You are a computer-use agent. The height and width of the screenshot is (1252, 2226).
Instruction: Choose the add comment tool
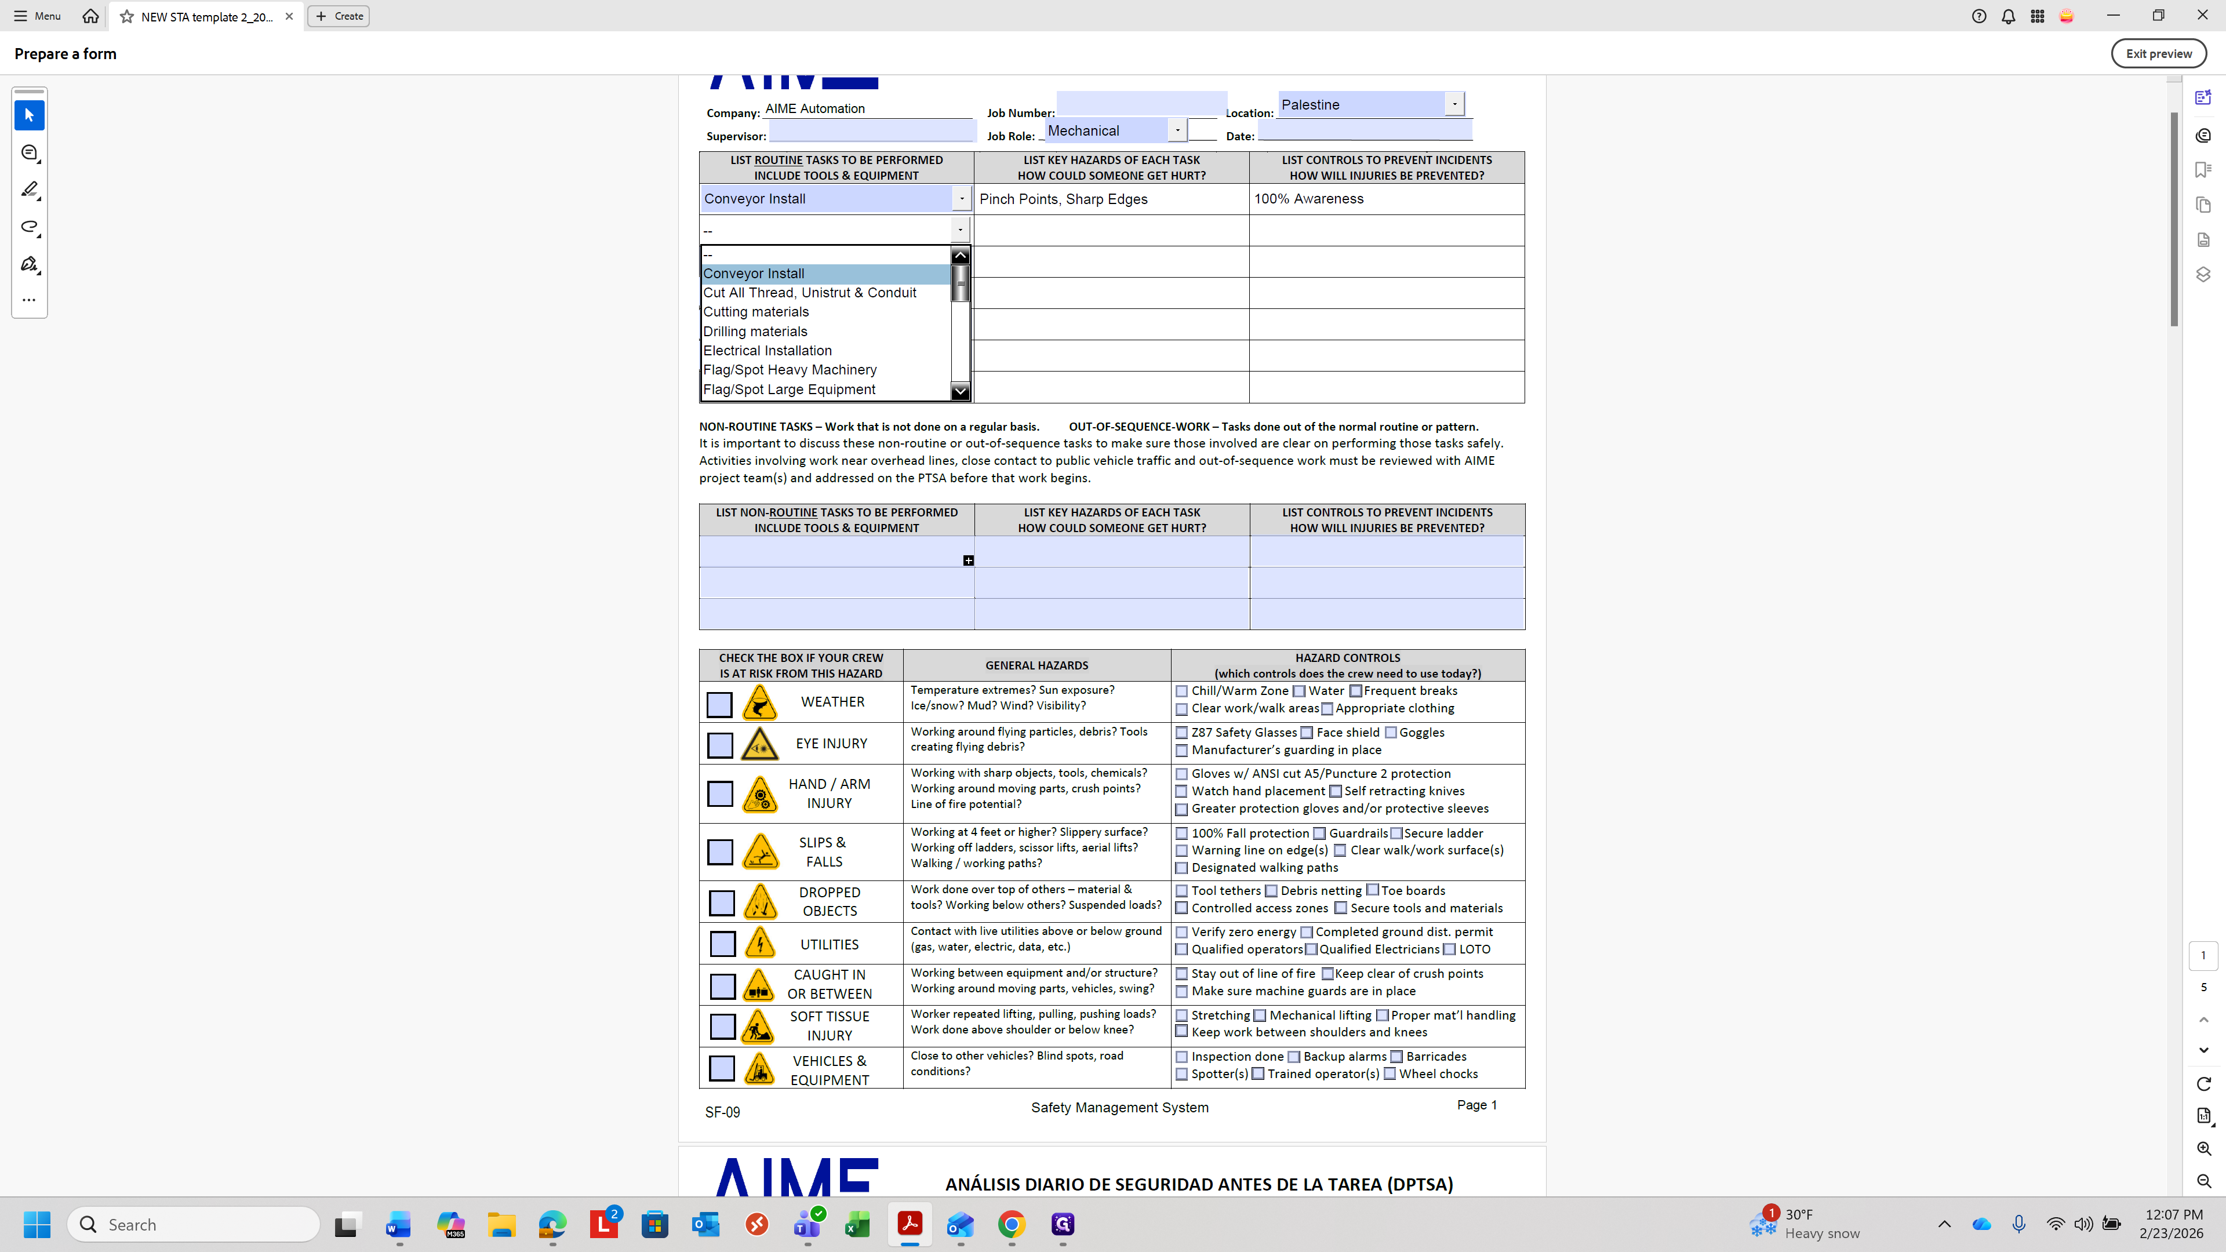coord(30,153)
